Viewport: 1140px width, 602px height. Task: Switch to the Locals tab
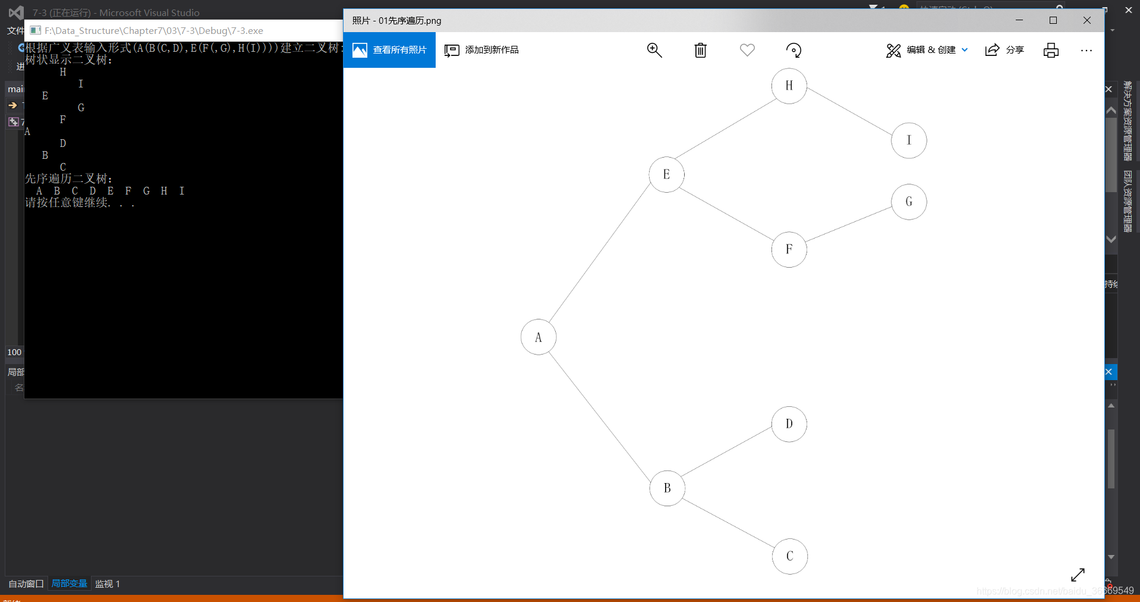pos(69,584)
